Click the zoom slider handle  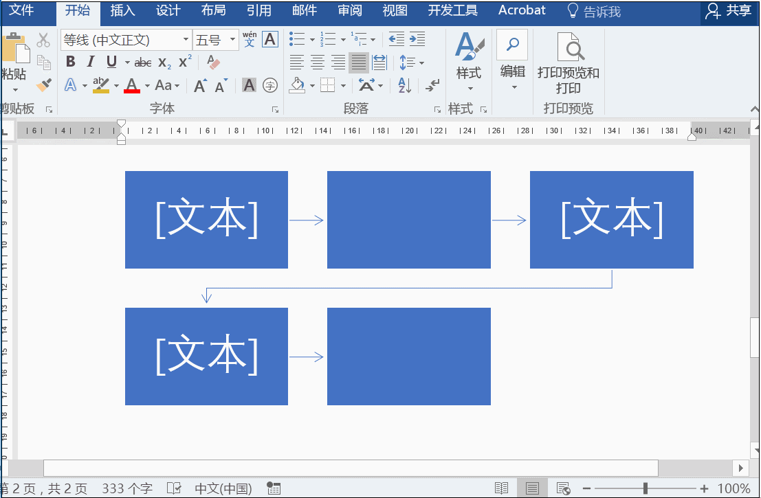coord(645,488)
